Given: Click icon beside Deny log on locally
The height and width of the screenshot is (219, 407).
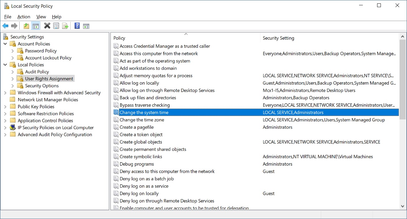Looking at the screenshot, I should [116, 194].
